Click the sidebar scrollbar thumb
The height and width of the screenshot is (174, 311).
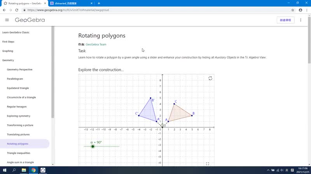pos(52,72)
